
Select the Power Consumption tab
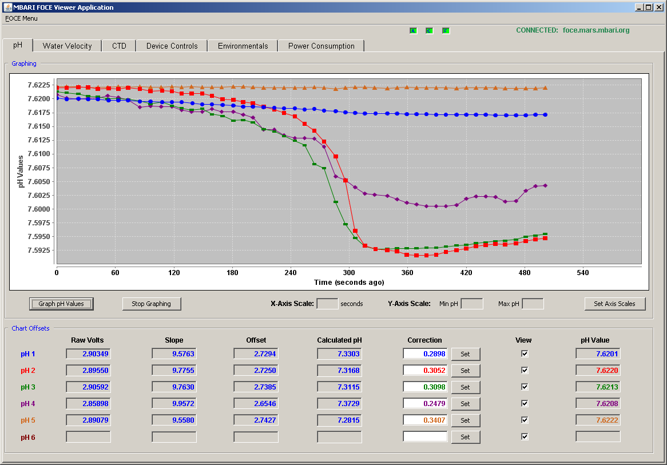(x=321, y=46)
